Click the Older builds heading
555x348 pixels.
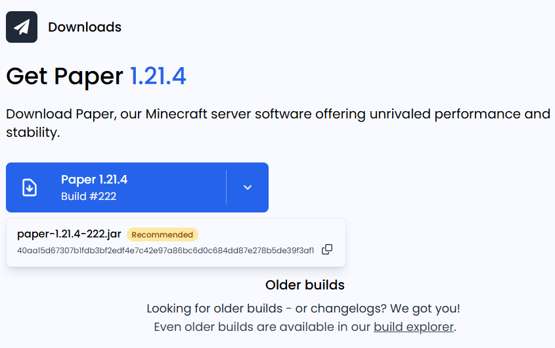[x=305, y=285]
